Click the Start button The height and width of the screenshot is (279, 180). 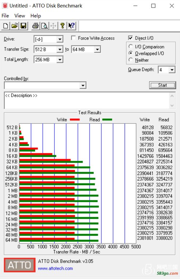click(x=162, y=85)
